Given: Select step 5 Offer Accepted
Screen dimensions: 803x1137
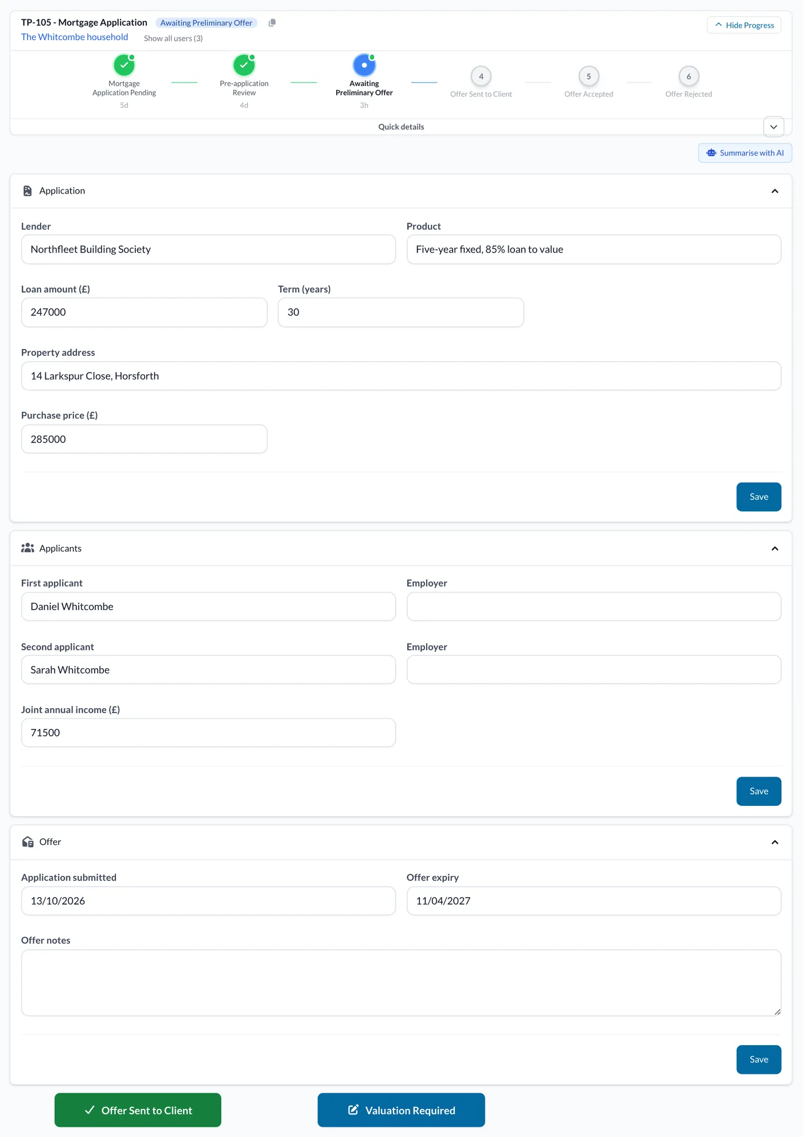Looking at the screenshot, I should tap(588, 76).
